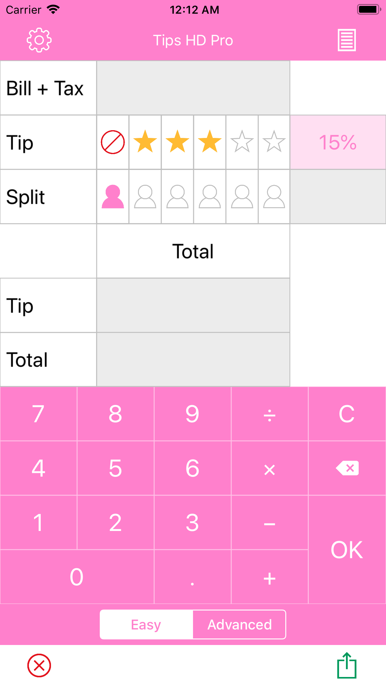Open the settings gear icon
386x686 pixels.
[39, 40]
